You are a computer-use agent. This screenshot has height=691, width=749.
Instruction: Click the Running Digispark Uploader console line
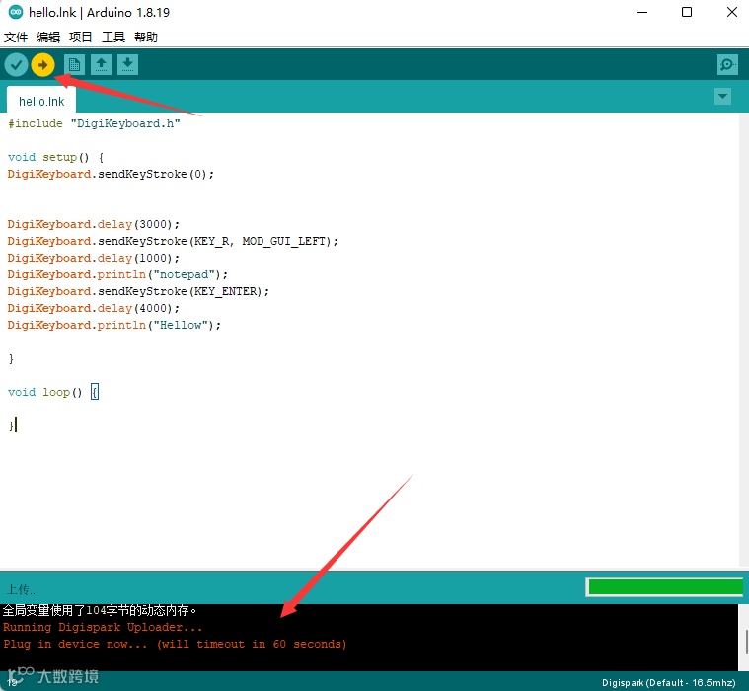point(103,627)
